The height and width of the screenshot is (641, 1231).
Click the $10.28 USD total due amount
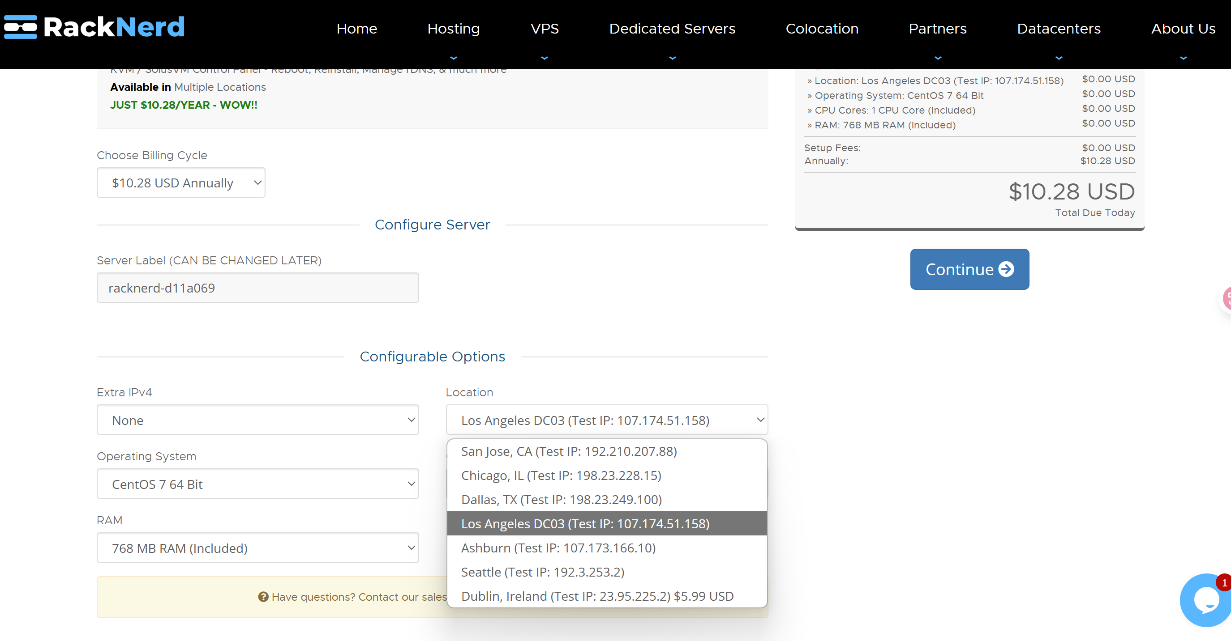pyautogui.click(x=1071, y=191)
